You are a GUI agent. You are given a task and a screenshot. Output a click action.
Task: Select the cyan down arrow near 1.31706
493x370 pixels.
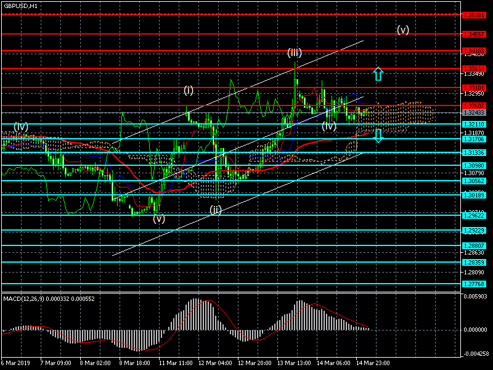tap(378, 136)
